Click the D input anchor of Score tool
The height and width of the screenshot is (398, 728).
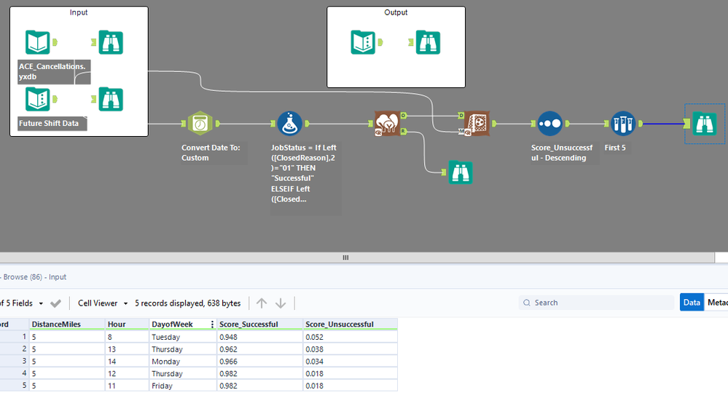(461, 116)
